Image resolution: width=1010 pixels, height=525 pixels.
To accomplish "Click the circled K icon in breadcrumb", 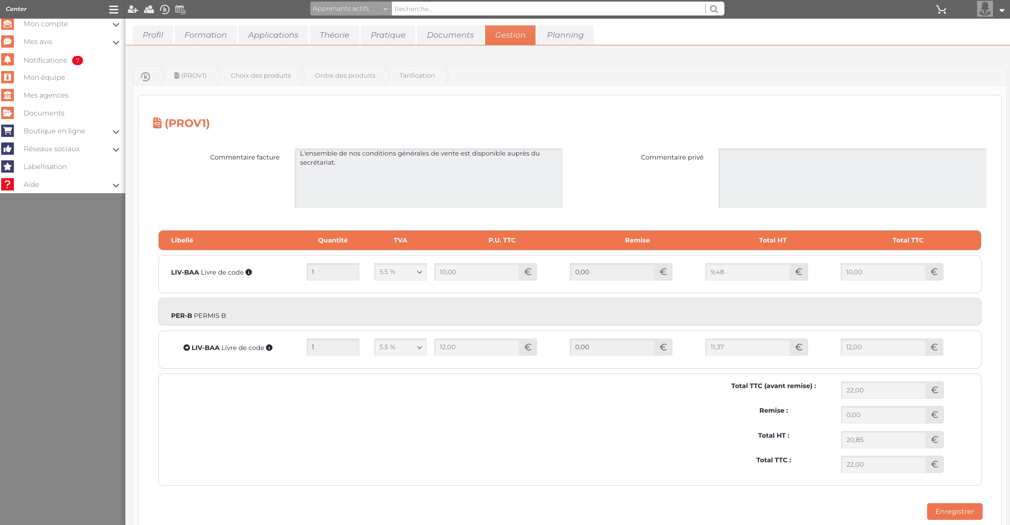I will (x=146, y=76).
